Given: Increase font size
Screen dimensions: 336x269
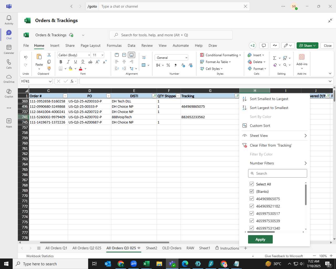Looking at the screenshot, I should (x=97, y=62).
